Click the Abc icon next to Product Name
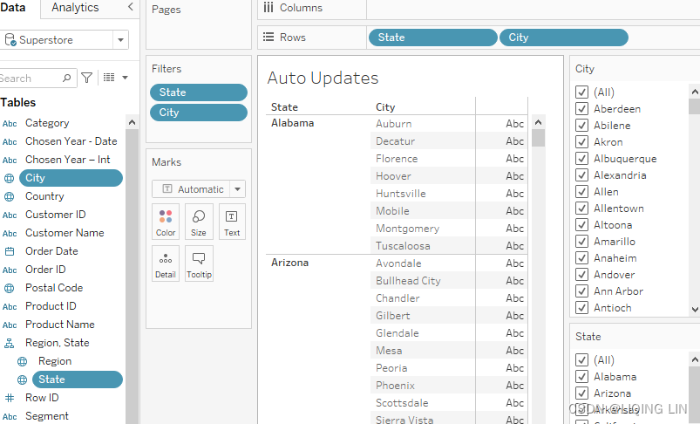 point(10,325)
